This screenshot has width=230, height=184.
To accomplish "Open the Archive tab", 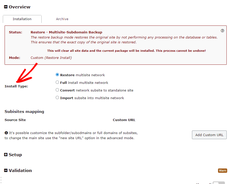I will coord(62,19).
